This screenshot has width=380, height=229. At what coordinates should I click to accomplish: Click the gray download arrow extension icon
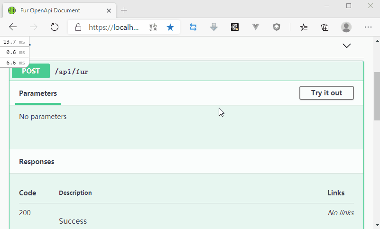(x=214, y=27)
